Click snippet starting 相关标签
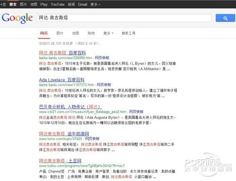 tap(107, 147)
